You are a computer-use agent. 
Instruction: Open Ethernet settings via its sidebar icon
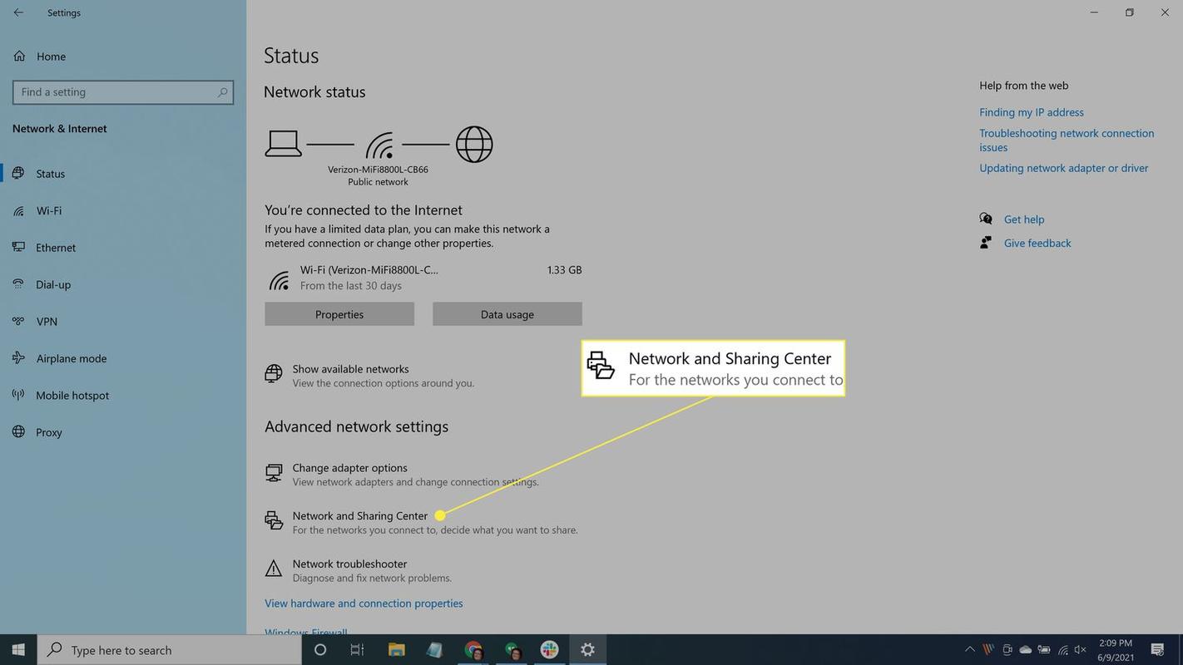pos(18,247)
